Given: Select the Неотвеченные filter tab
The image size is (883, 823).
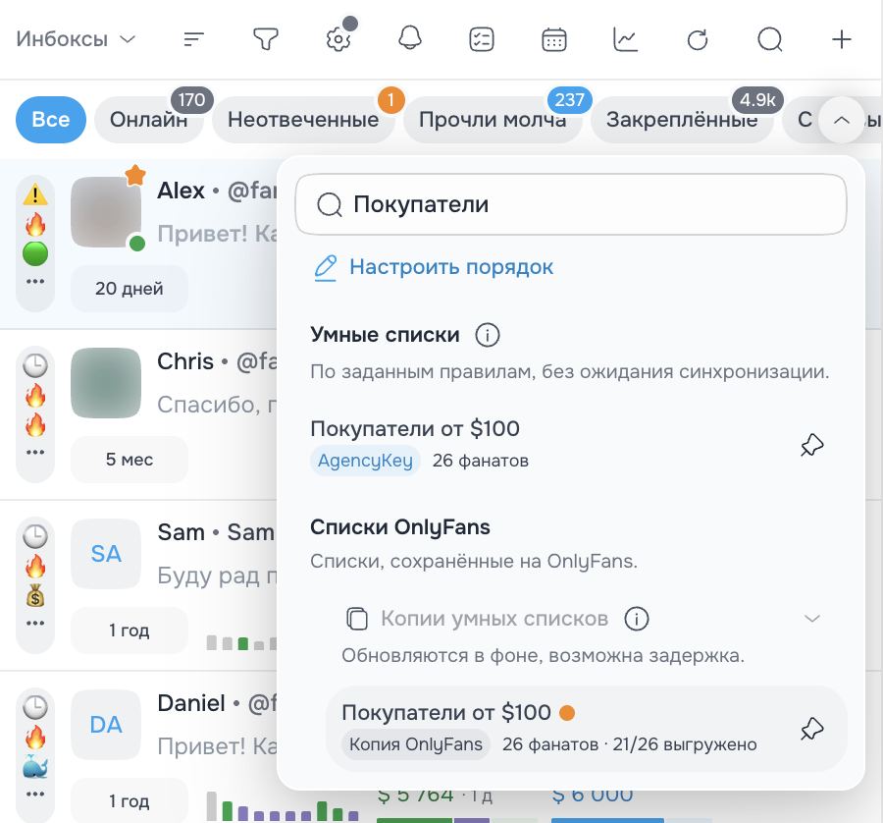Looking at the screenshot, I should coord(303,120).
